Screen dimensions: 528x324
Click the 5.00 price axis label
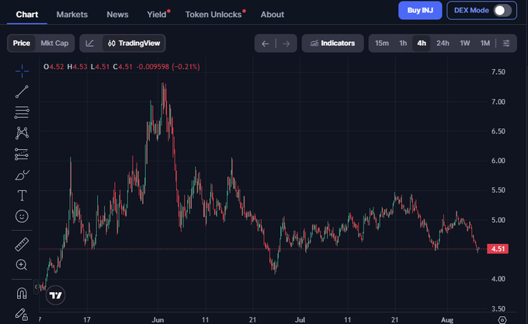coord(498,220)
